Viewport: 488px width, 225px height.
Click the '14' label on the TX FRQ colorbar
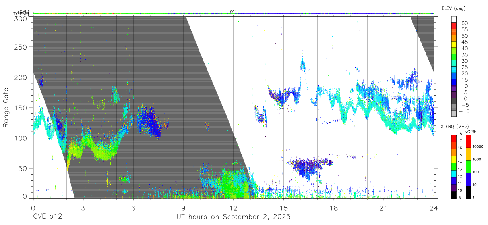[459, 162]
